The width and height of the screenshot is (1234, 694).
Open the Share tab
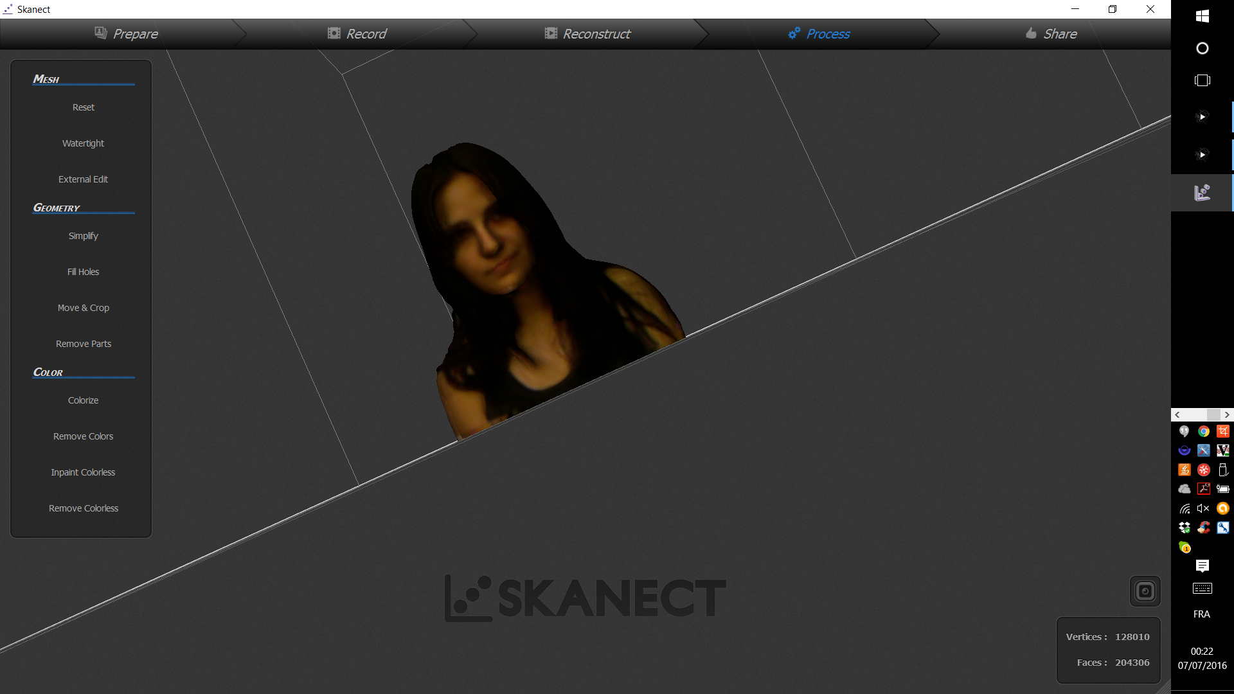point(1051,34)
